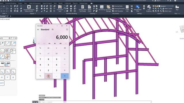The height and width of the screenshot is (103, 184).
Task: Open the Connection Vault
Action: click(60, 8)
